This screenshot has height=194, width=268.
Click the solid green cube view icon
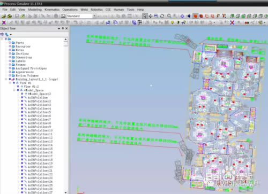point(243,16)
